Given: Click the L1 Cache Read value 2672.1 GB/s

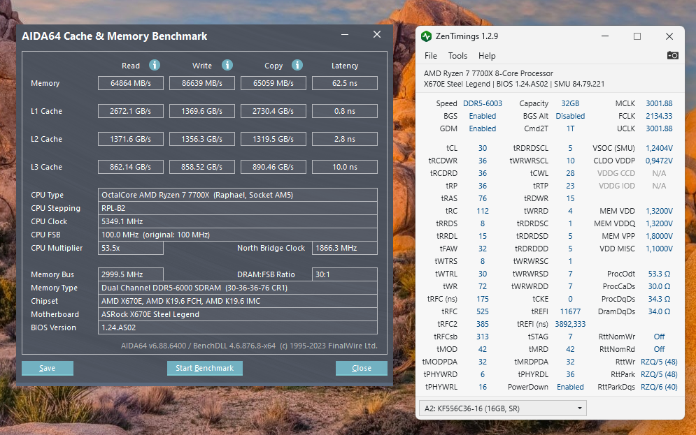Looking at the screenshot, I should tap(131, 111).
